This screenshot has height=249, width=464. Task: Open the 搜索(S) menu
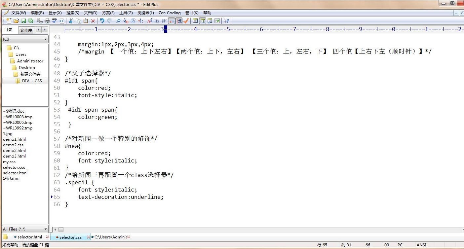(x=73, y=13)
